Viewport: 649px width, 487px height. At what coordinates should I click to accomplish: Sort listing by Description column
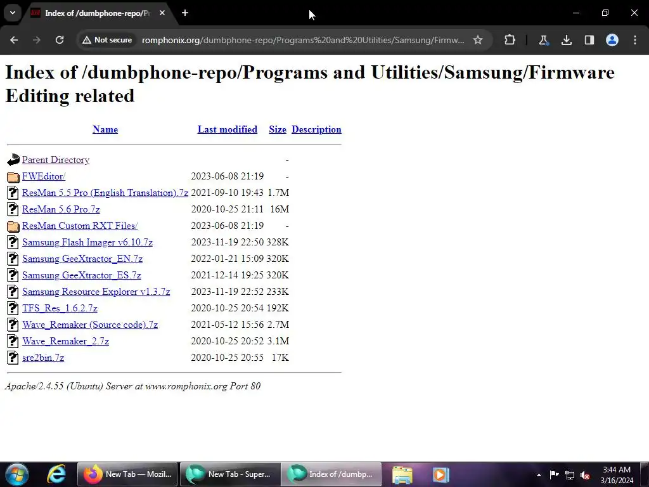pyautogui.click(x=316, y=129)
